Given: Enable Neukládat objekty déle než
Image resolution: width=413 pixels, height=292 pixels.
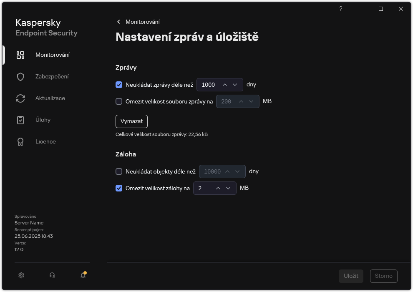Looking at the screenshot, I should point(118,171).
